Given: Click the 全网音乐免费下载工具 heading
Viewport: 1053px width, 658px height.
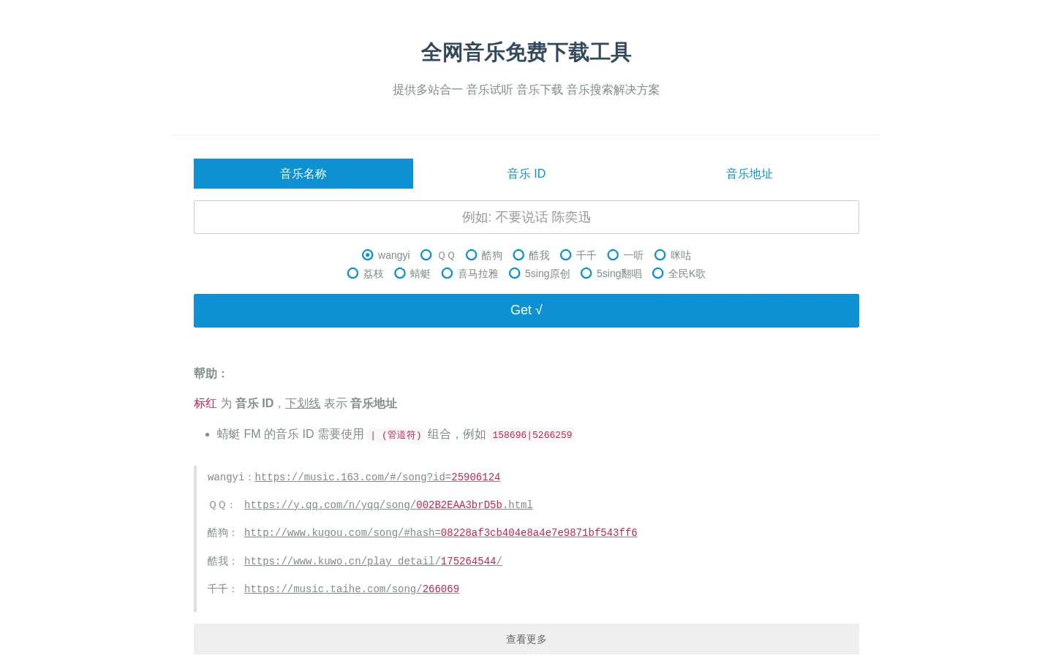Looking at the screenshot, I should pyautogui.click(x=526, y=53).
